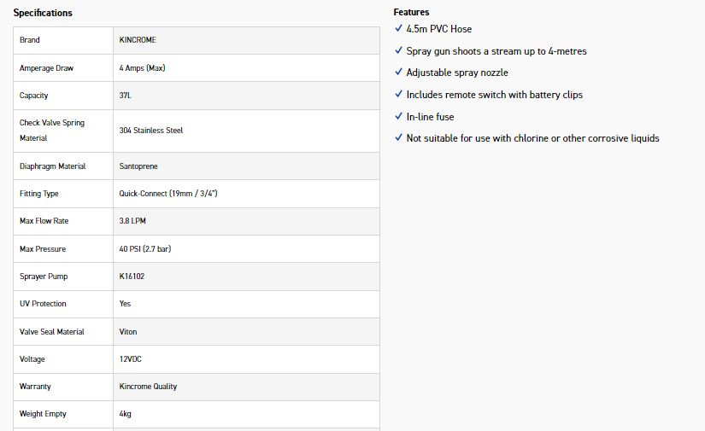Click the K16102 sprayer pump value

point(132,277)
